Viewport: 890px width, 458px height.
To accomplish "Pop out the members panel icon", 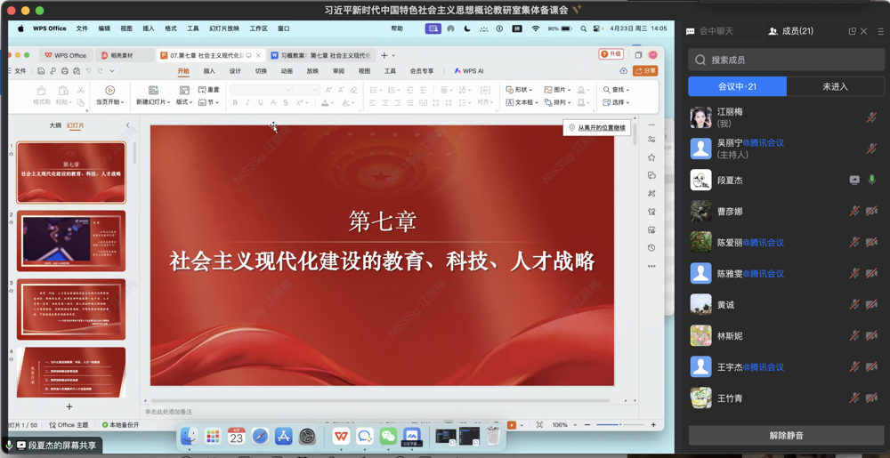I will 852,31.
